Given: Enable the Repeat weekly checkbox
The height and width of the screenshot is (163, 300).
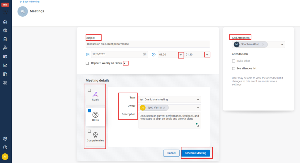Looking at the screenshot, I should click(x=87, y=63).
